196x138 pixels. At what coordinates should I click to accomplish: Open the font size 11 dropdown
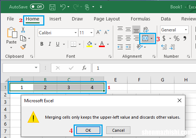pyautogui.click(x=91, y=32)
